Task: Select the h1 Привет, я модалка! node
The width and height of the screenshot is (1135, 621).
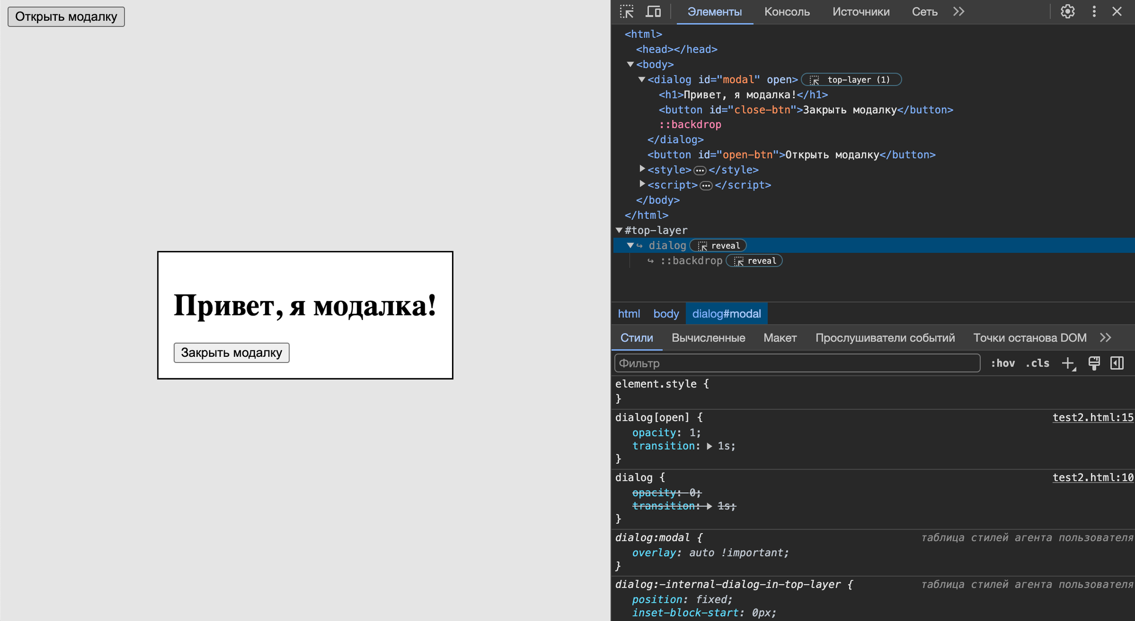Action: tap(743, 95)
